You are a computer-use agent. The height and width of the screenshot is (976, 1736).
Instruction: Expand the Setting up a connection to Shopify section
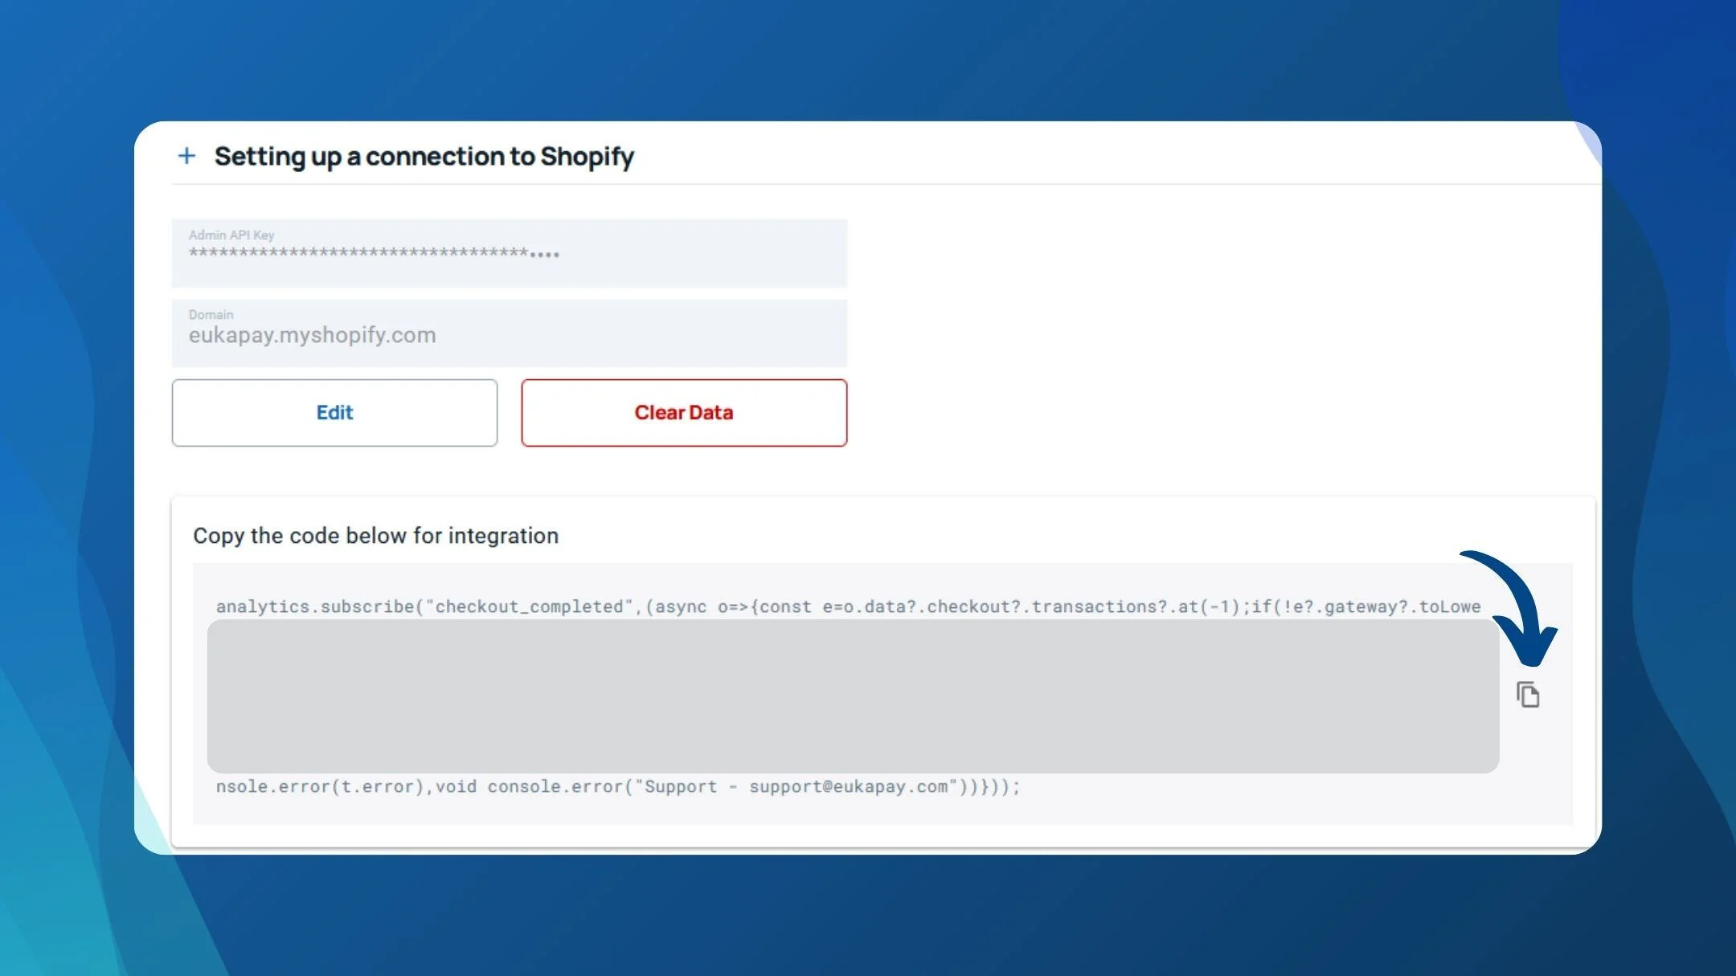click(186, 156)
